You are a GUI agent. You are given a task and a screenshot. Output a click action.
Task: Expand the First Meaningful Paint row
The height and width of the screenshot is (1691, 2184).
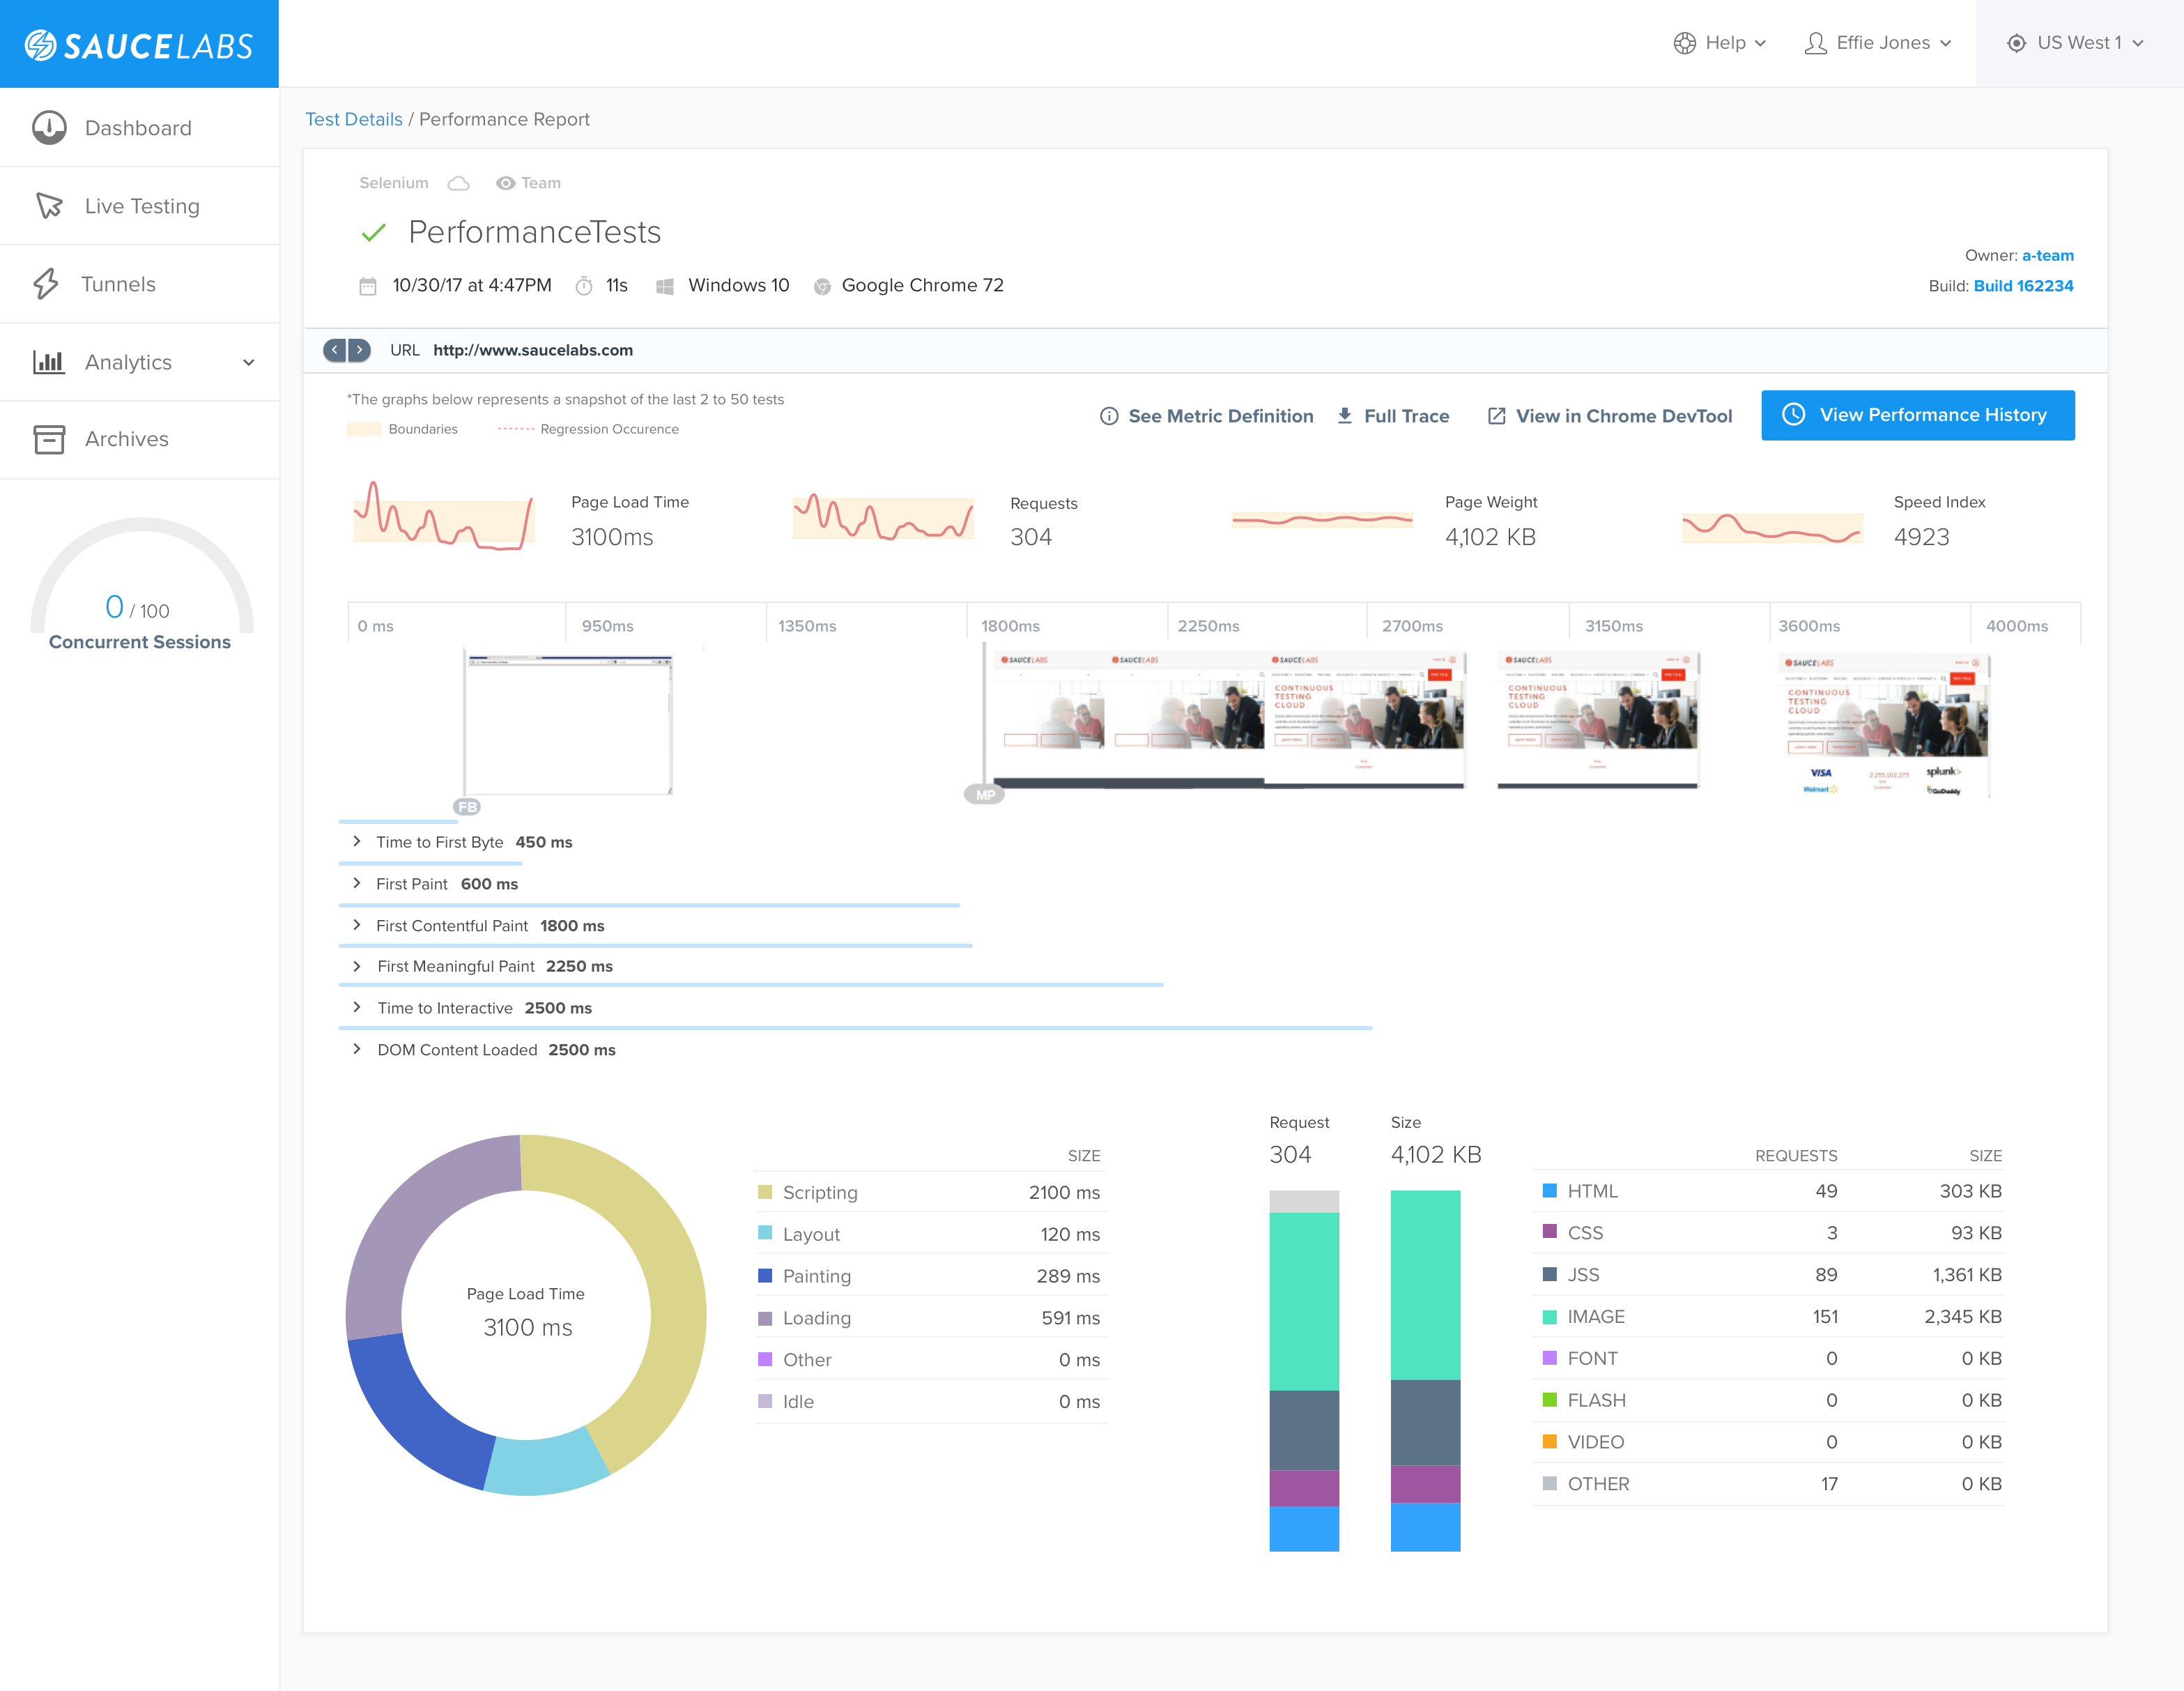pos(357,966)
